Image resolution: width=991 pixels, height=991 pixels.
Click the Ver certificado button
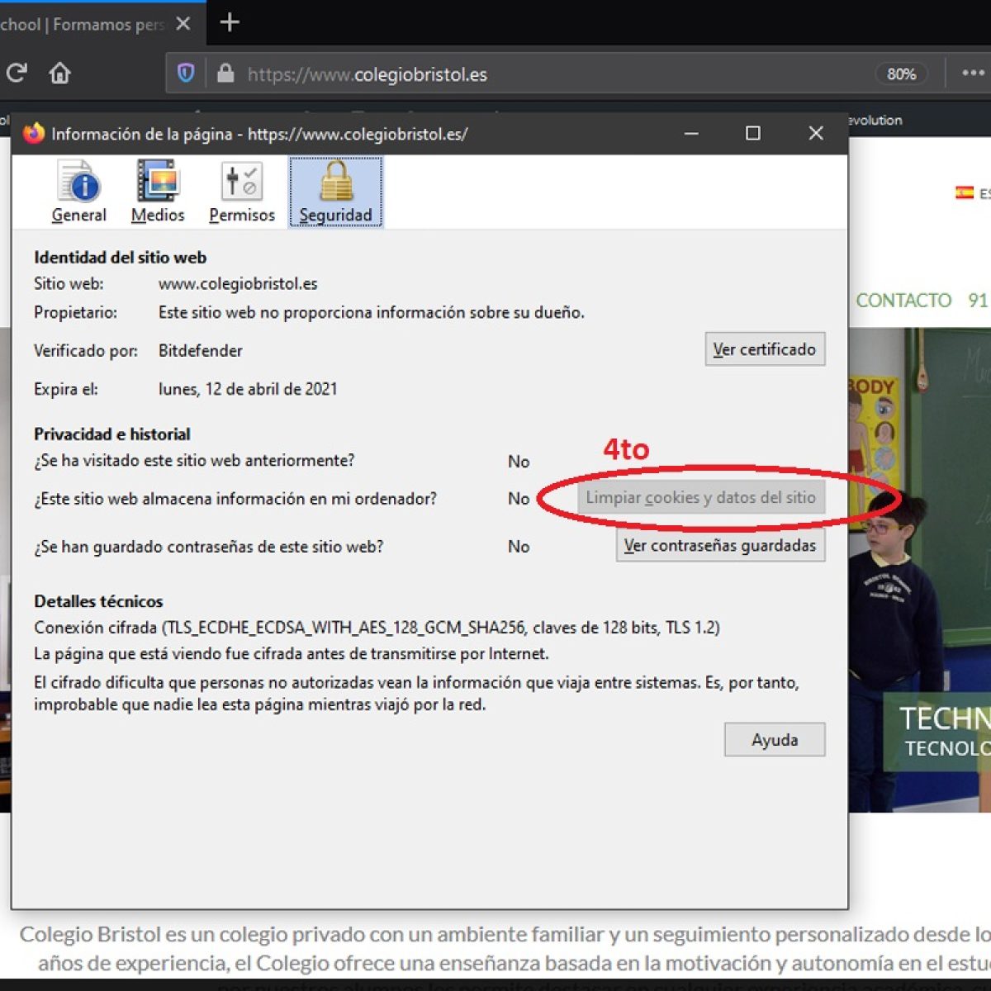pyautogui.click(x=765, y=349)
